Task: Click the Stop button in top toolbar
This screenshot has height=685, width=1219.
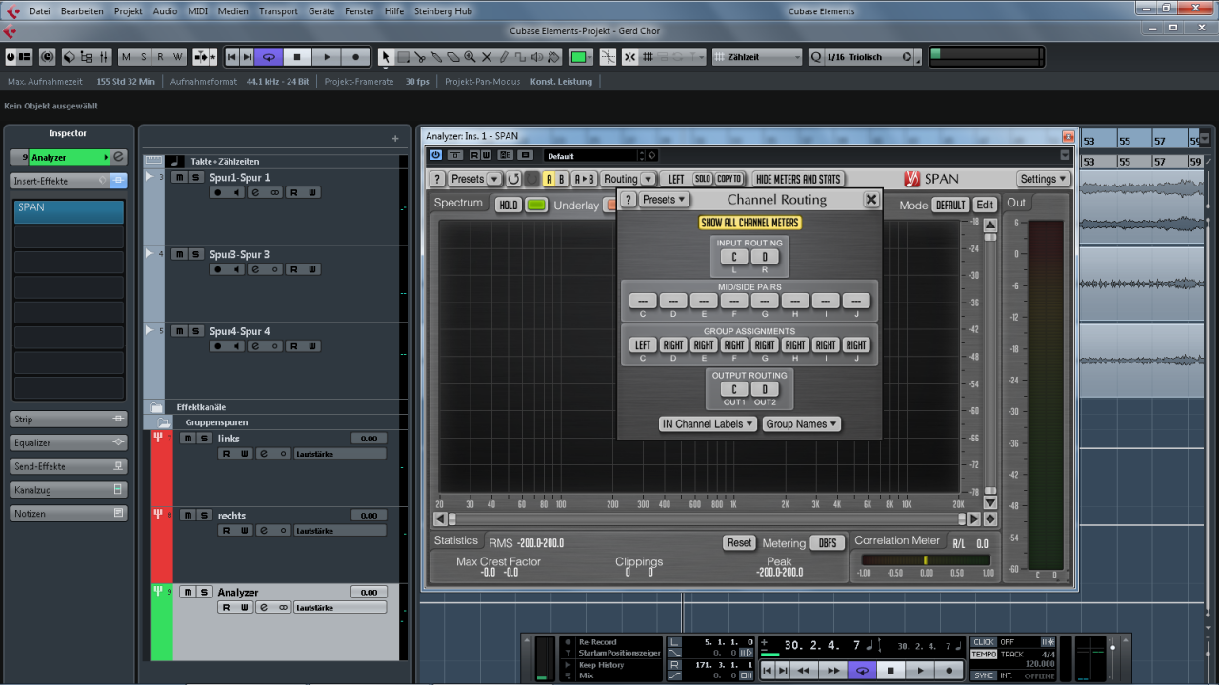Action: tap(297, 57)
